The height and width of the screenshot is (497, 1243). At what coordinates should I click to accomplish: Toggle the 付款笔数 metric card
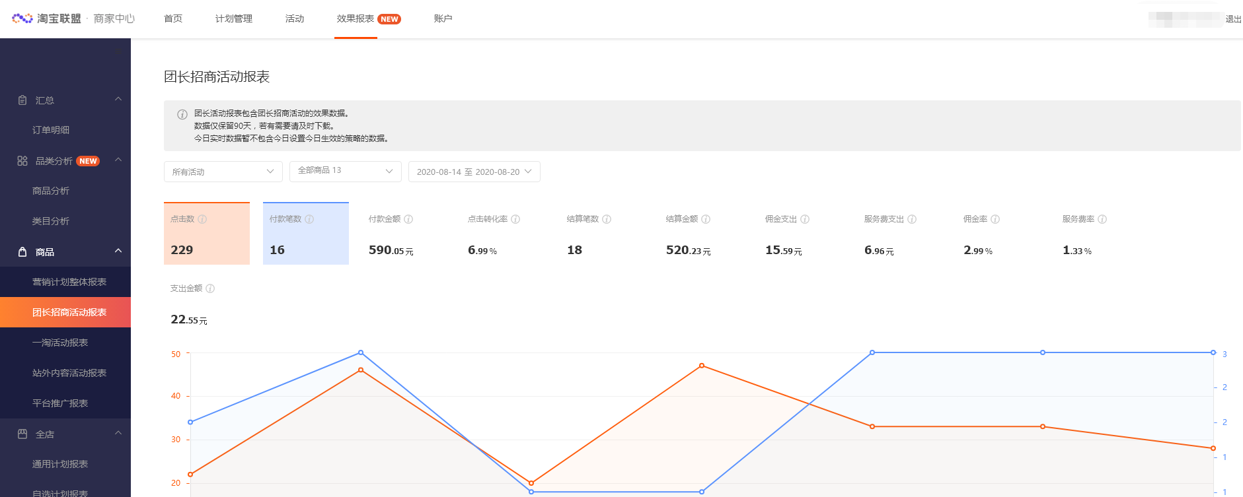[x=305, y=234]
